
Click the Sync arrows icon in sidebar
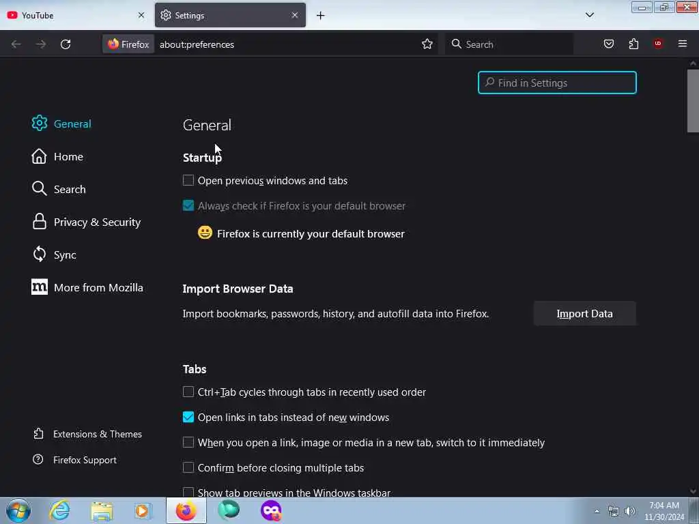point(39,254)
